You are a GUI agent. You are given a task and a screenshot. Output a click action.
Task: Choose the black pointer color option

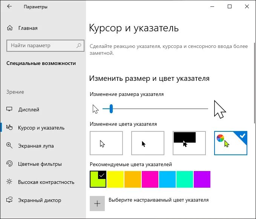click(x=148, y=143)
